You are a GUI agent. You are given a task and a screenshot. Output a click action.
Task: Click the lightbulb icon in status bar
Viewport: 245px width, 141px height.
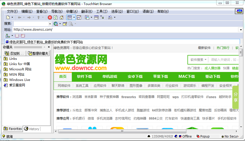(4, 136)
